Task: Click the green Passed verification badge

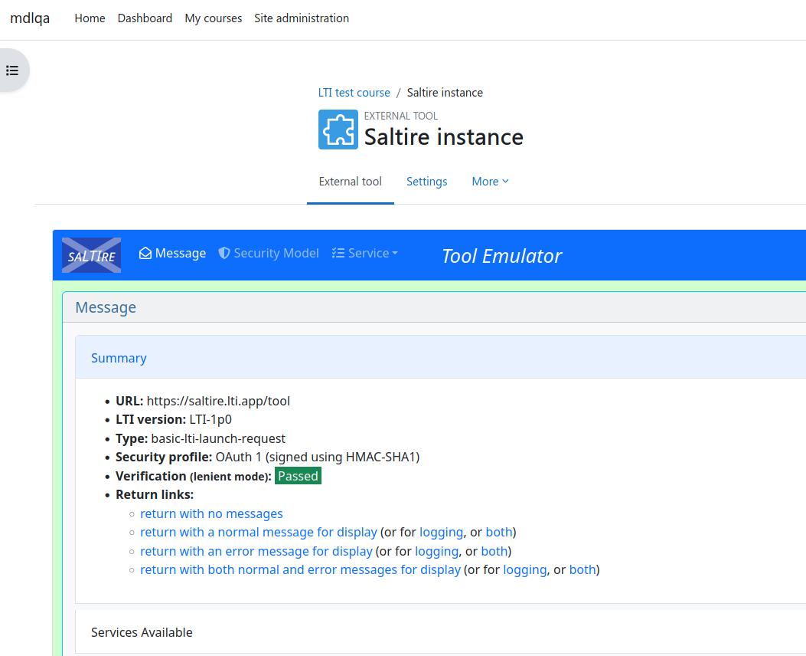Action: point(299,476)
